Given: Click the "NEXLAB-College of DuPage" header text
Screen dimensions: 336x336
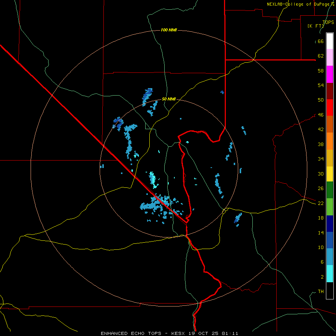Looking at the screenshot, I should (x=298, y=4).
